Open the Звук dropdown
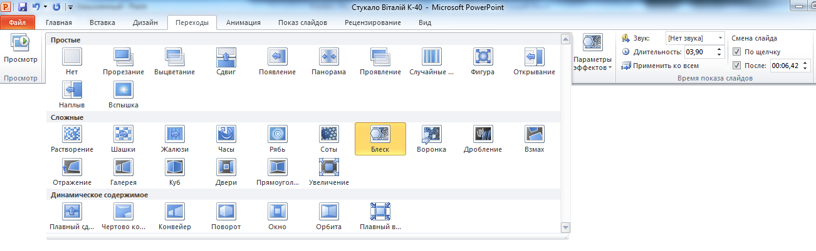Viewport: 816px width, 251px height. point(719,38)
